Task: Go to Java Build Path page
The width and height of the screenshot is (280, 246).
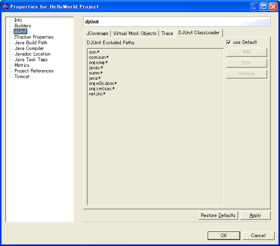Action: (x=31, y=43)
